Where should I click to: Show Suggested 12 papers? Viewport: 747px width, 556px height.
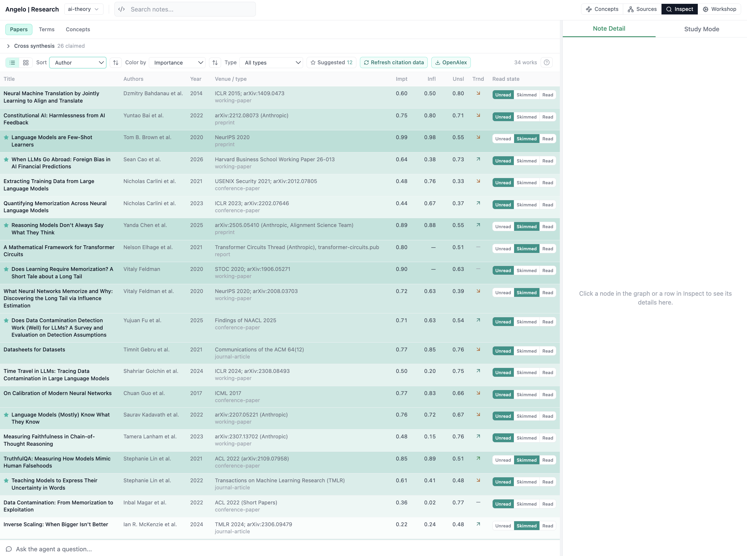tap(331, 62)
